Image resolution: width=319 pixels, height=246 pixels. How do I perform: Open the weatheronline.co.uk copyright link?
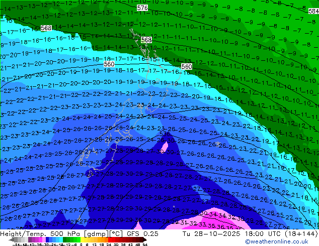tap(277, 241)
